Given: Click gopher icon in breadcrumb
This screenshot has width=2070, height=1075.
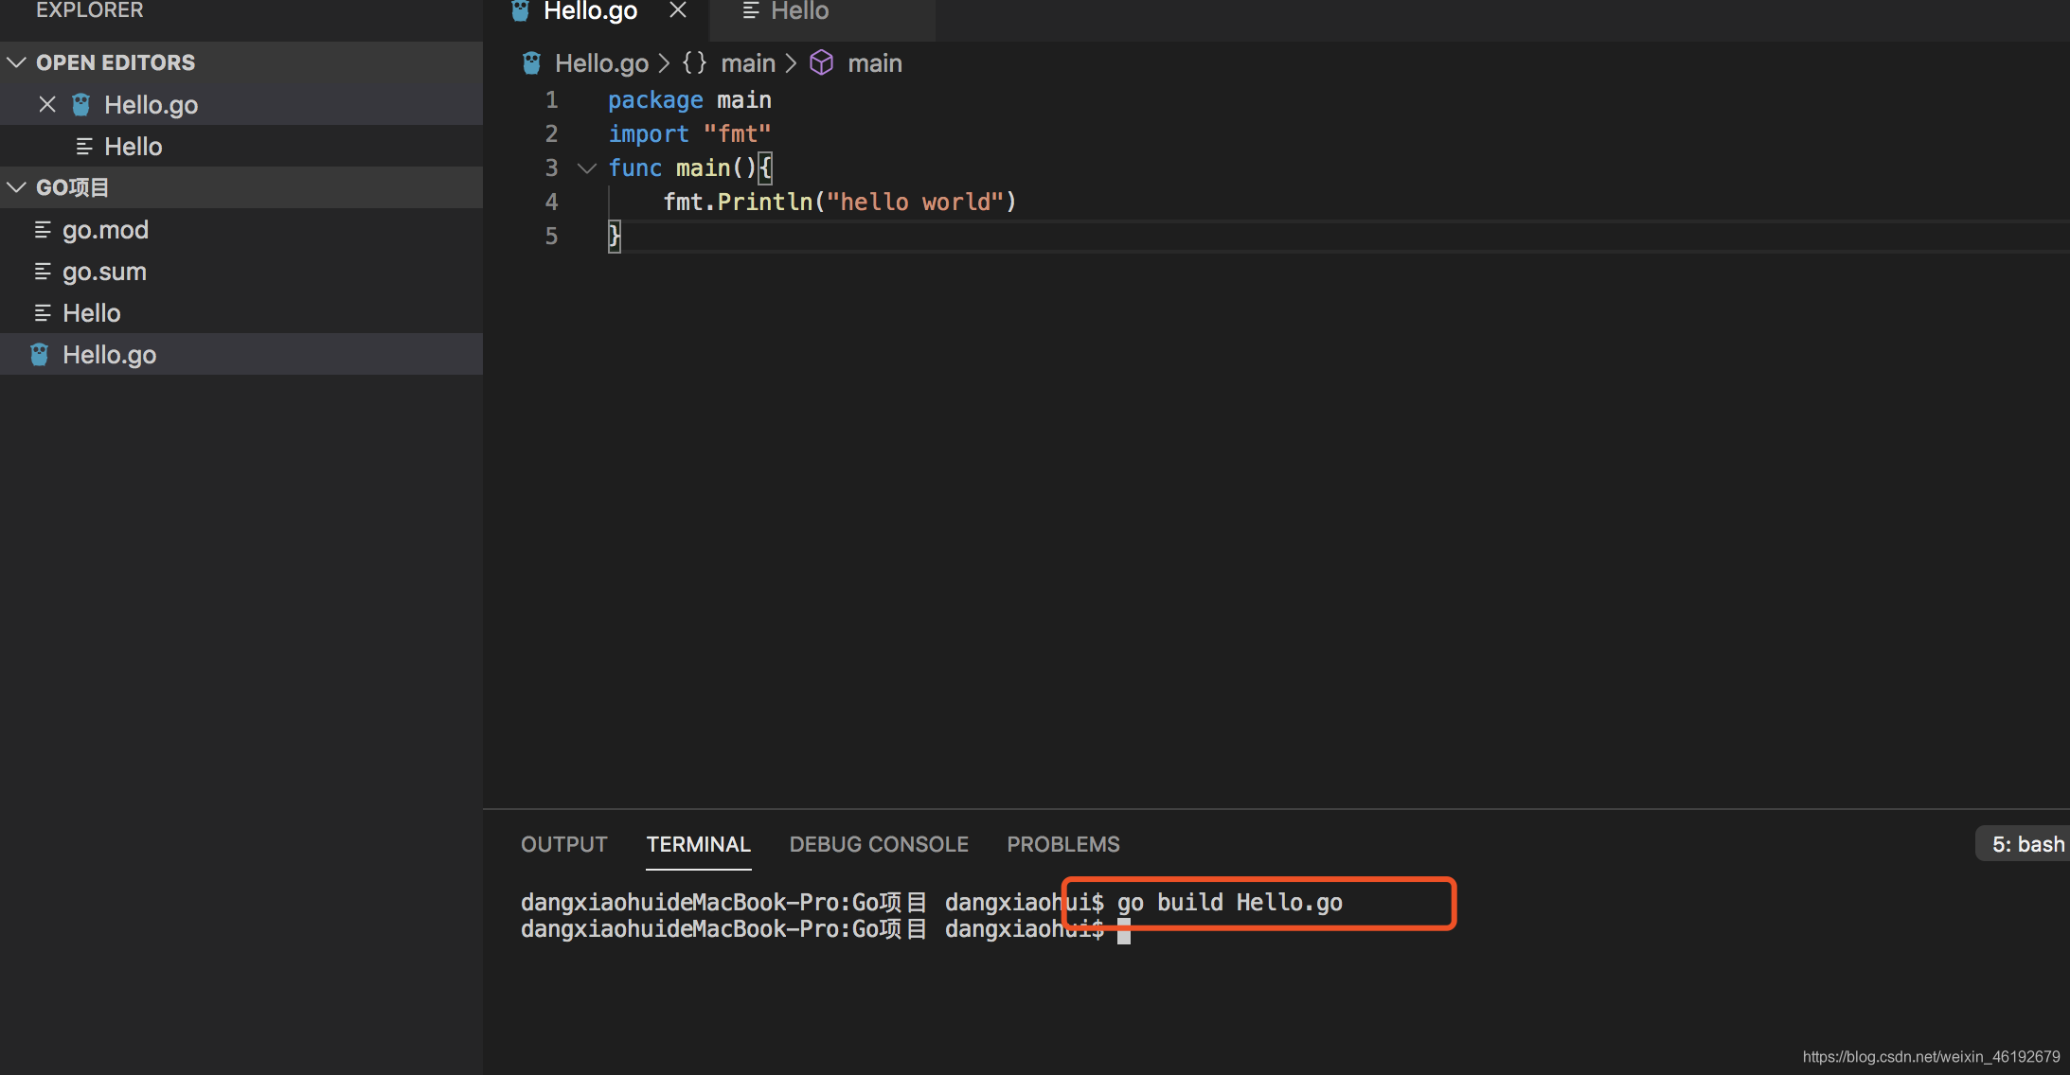Looking at the screenshot, I should (x=531, y=63).
